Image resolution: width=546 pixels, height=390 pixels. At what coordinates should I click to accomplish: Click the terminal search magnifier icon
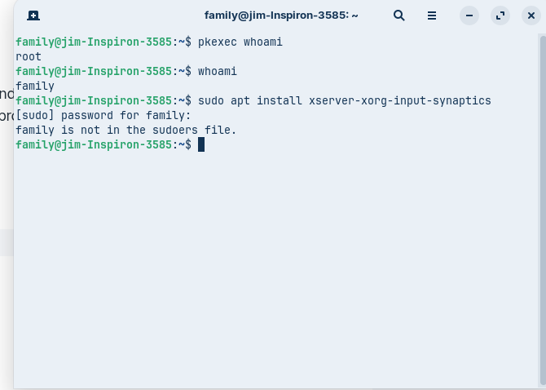pos(399,16)
